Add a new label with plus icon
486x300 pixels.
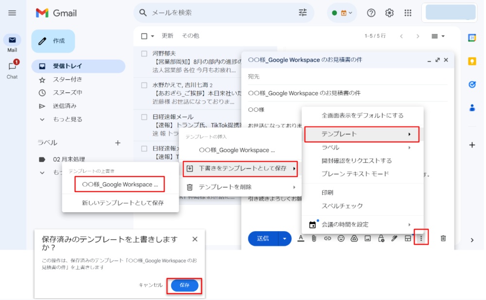(x=118, y=143)
